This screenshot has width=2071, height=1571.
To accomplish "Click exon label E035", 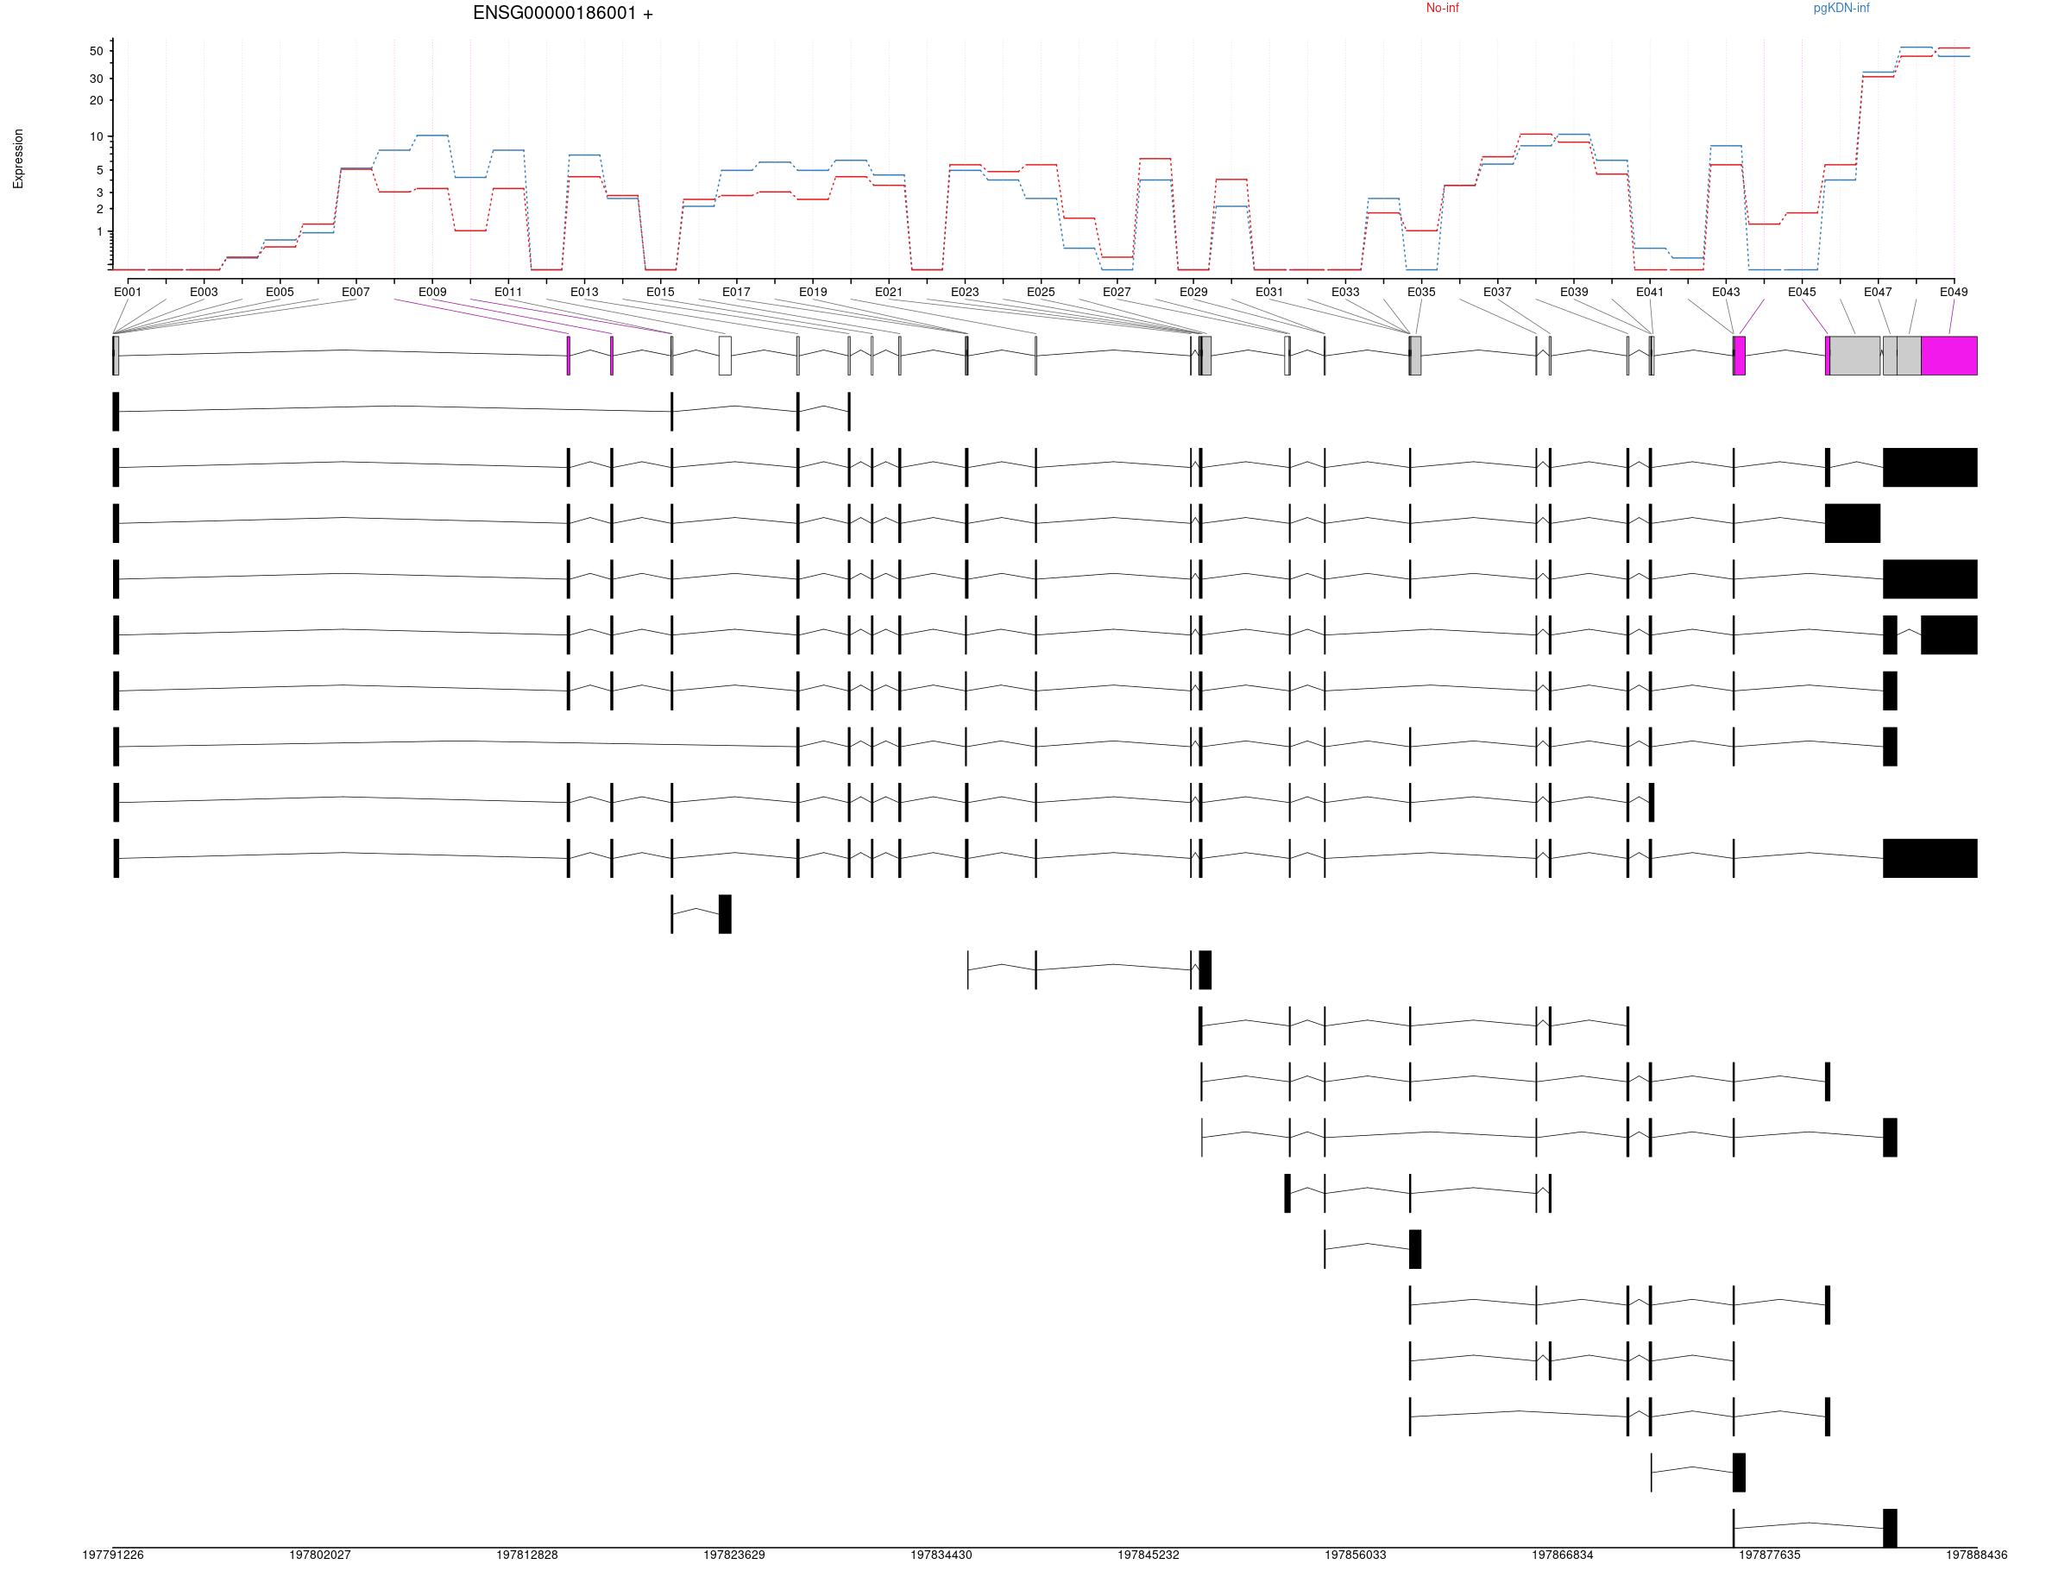I will click(x=1421, y=292).
